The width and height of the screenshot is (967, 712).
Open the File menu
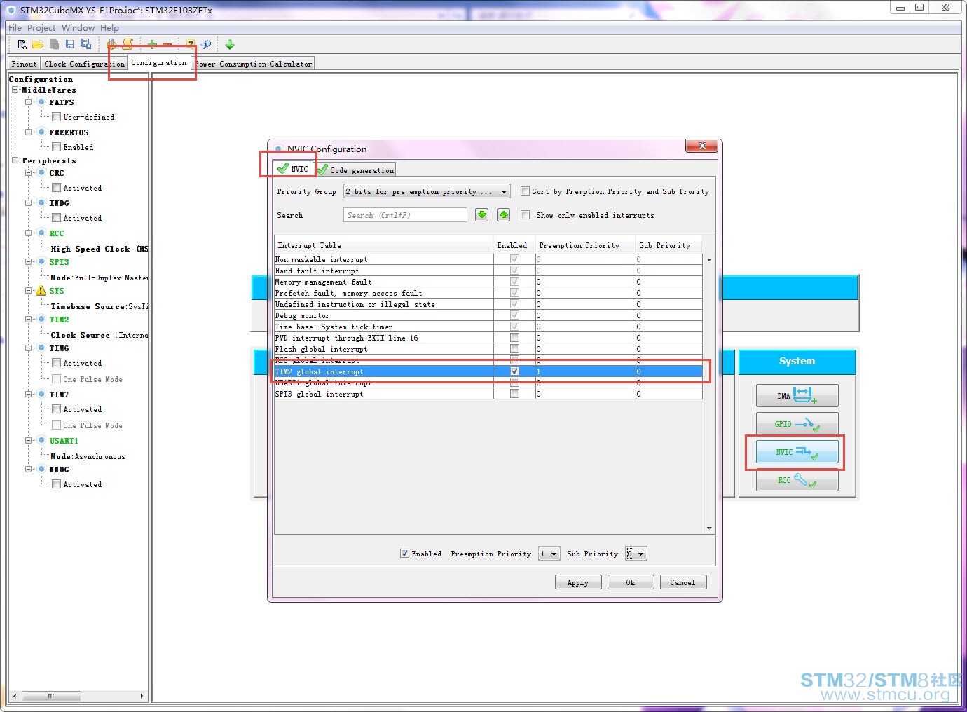[15, 28]
